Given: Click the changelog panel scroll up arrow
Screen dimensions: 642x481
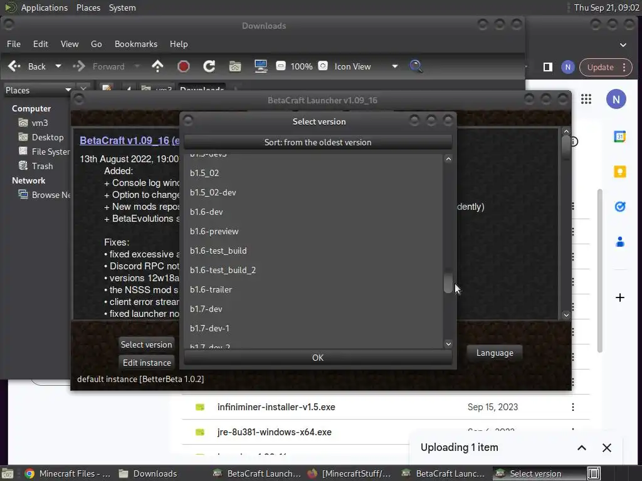Looking at the screenshot, I should click(566, 132).
